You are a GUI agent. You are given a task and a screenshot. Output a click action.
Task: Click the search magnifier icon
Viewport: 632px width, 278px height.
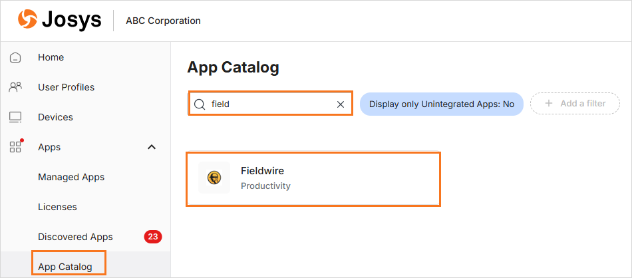click(199, 104)
